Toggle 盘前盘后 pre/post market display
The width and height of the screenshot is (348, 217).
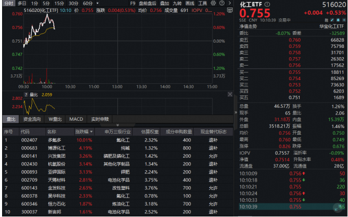(x=147, y=3)
